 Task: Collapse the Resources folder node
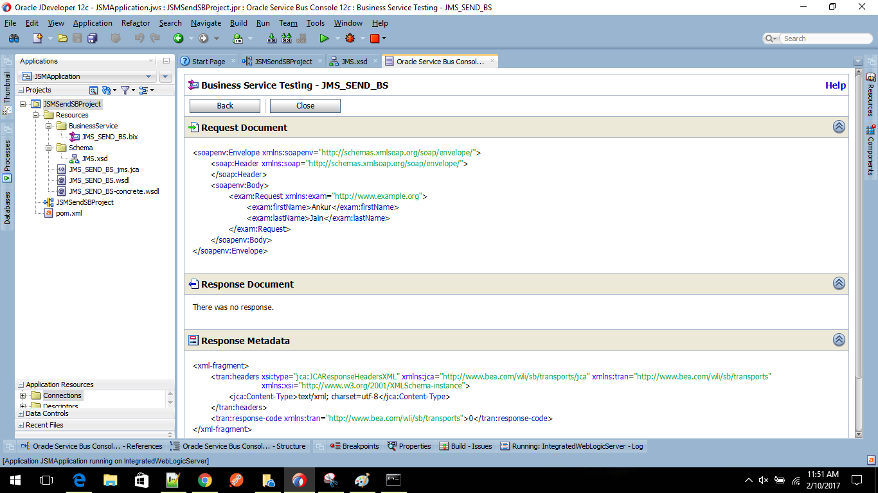click(x=36, y=115)
